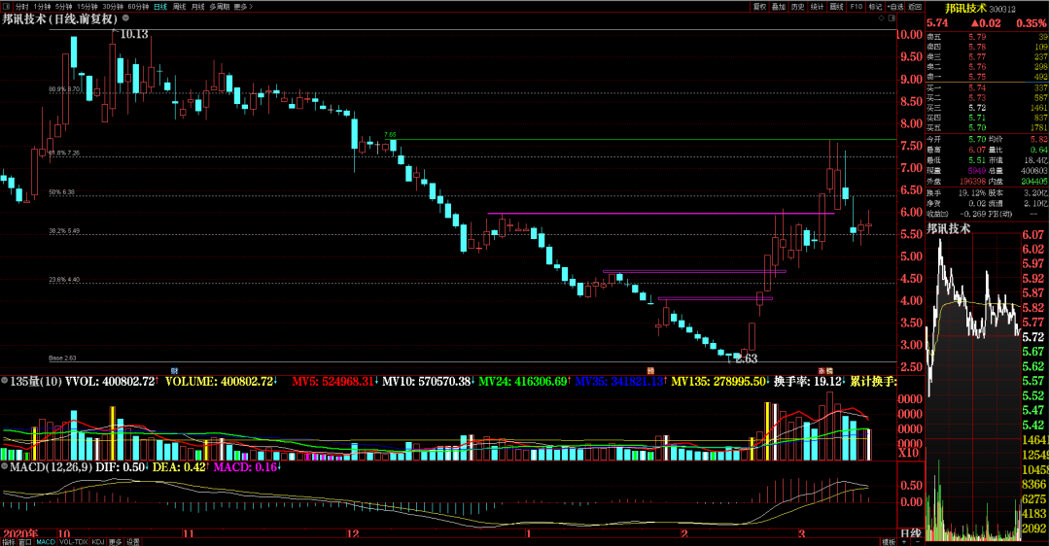The image size is (1050, 546).
Task: Click the 卖一 5.75 ask row
Action: pyautogui.click(x=987, y=77)
